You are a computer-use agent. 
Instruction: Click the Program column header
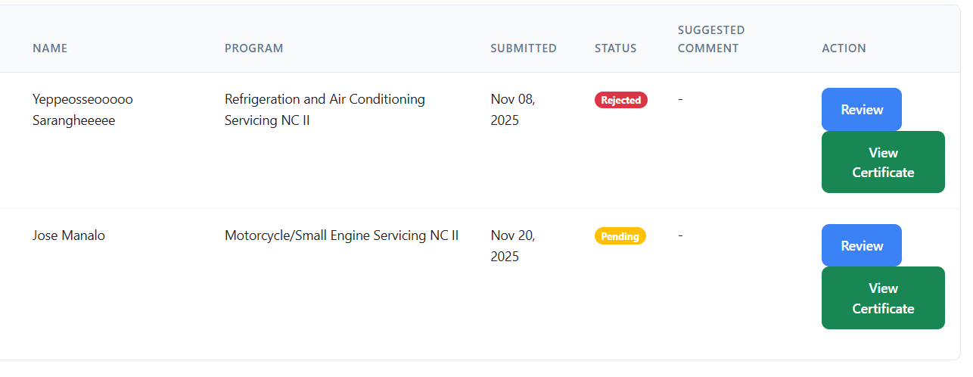(x=253, y=48)
